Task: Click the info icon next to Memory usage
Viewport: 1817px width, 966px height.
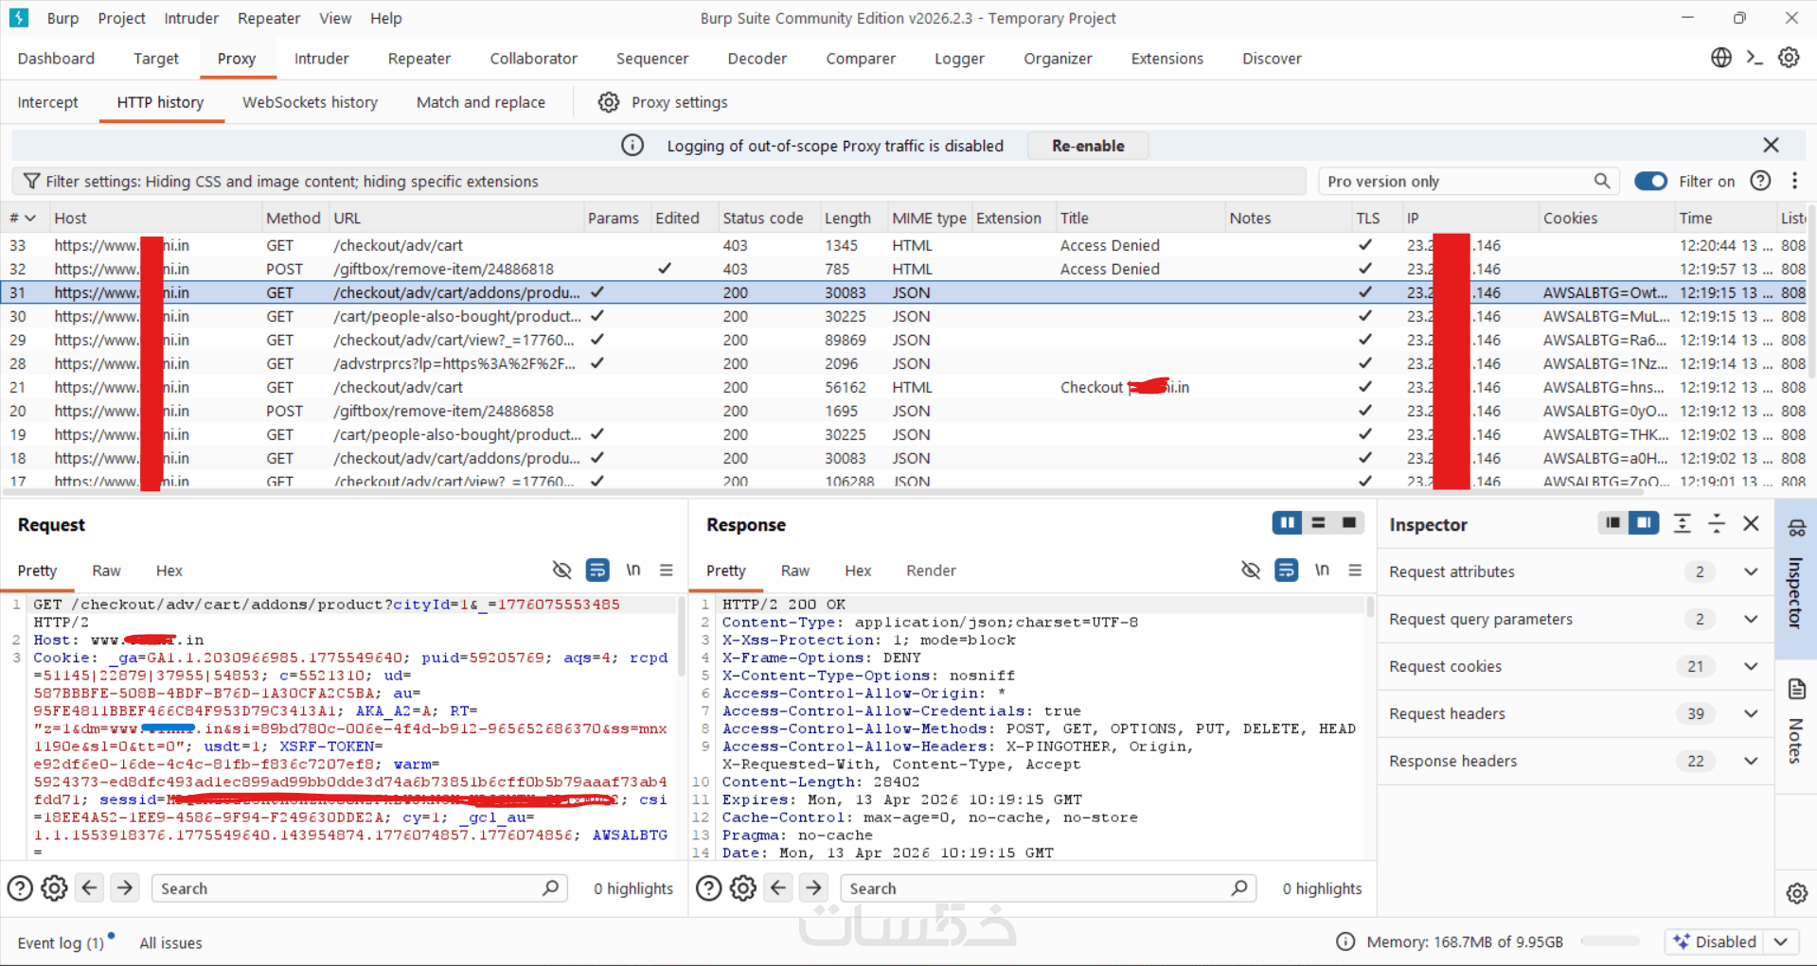Action: pyautogui.click(x=1345, y=941)
